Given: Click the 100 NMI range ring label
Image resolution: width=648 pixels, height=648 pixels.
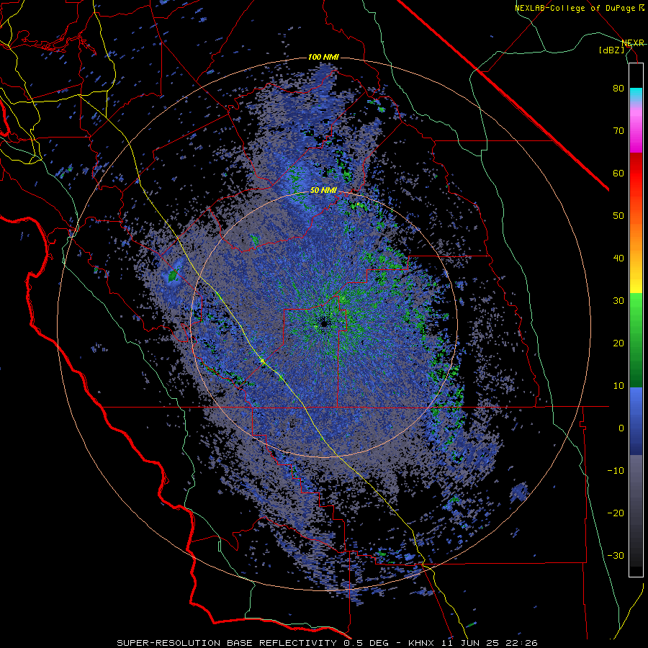Looking at the screenshot, I should tap(323, 57).
